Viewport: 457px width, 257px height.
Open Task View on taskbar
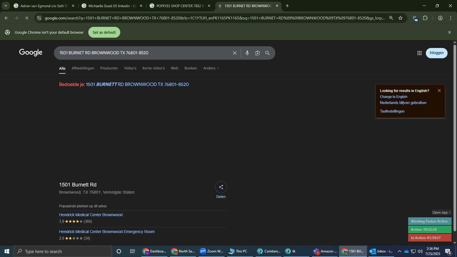point(133,251)
